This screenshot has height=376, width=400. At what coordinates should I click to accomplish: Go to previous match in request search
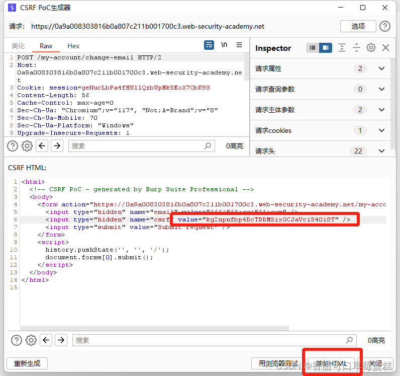coord(42,146)
